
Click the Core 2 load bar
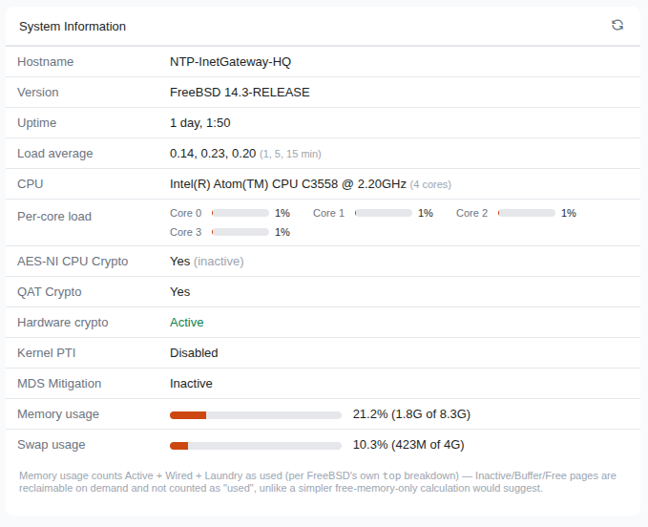(x=527, y=213)
